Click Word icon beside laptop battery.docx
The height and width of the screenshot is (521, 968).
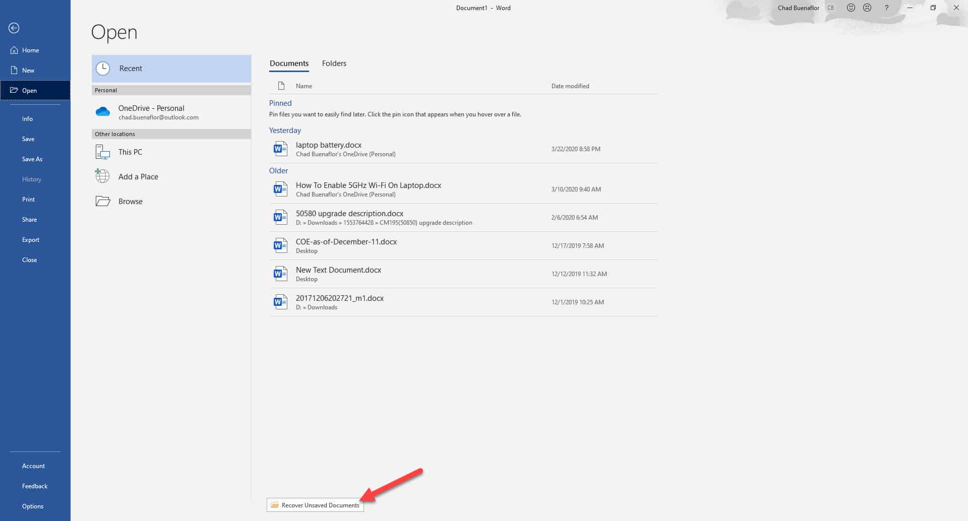tap(280, 149)
